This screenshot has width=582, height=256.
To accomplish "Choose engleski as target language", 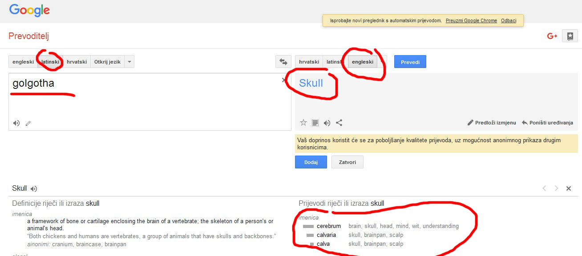I will pyautogui.click(x=363, y=62).
